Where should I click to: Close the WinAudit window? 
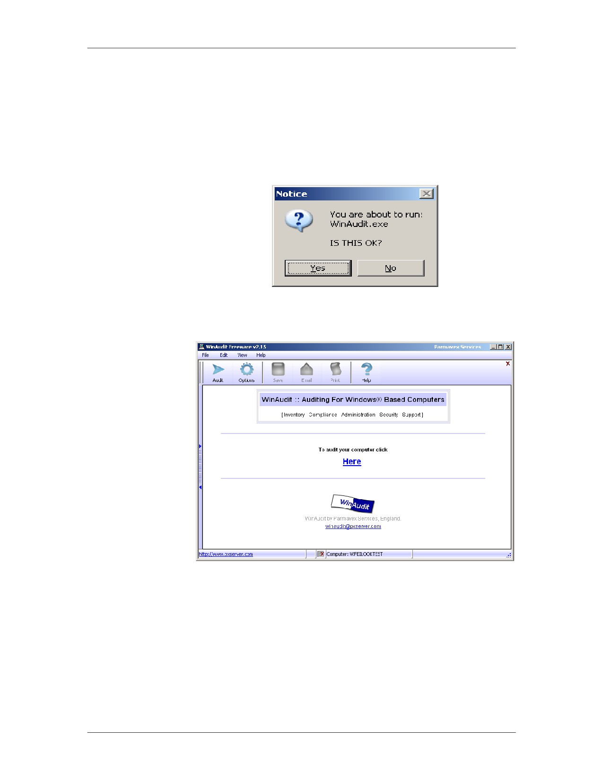(508, 347)
